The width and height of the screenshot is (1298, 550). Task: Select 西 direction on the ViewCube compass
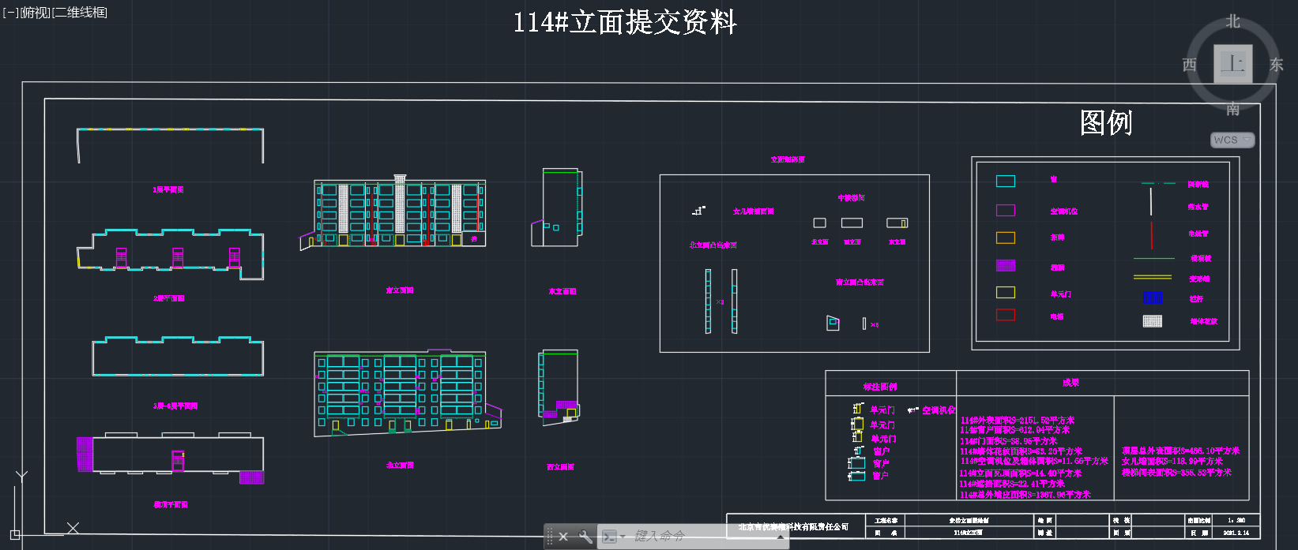[x=1189, y=65]
